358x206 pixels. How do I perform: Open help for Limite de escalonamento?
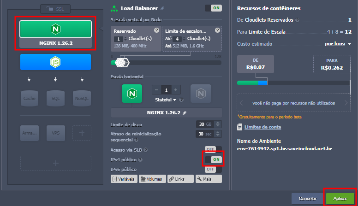click(x=217, y=30)
